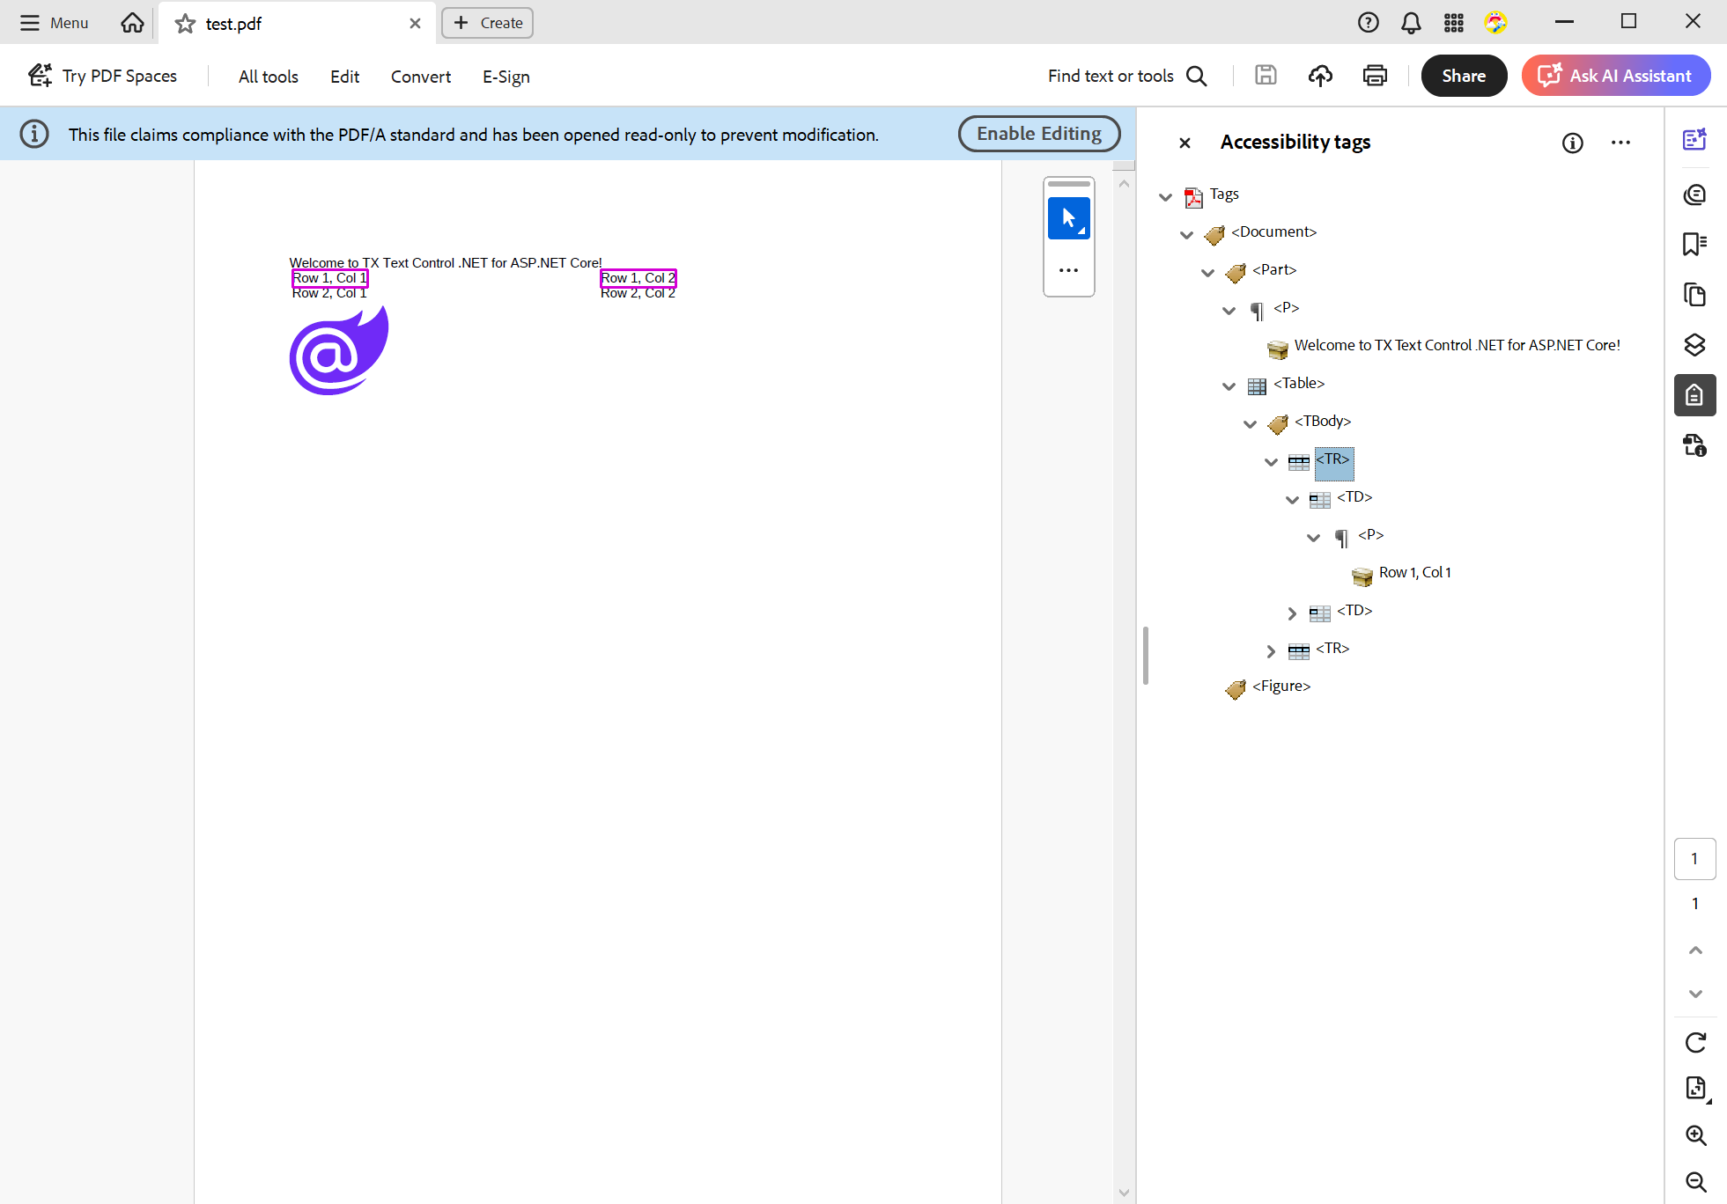Image resolution: width=1727 pixels, height=1204 pixels.
Task: Switch to the Convert menu
Action: pyautogui.click(x=420, y=77)
